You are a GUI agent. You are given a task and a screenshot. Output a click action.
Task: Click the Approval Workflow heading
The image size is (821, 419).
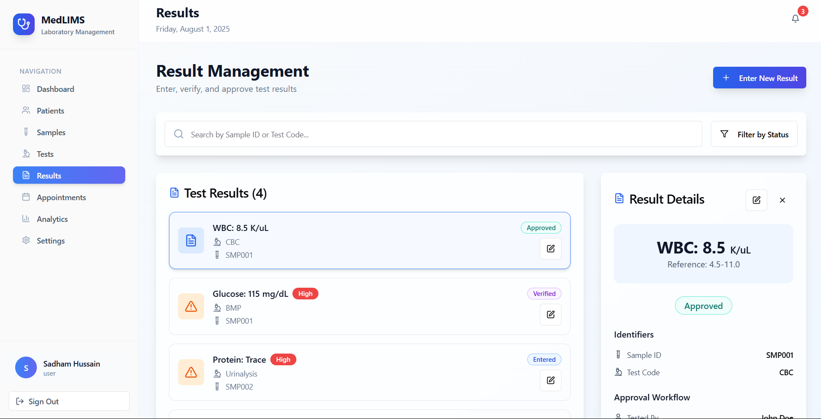coord(652,397)
